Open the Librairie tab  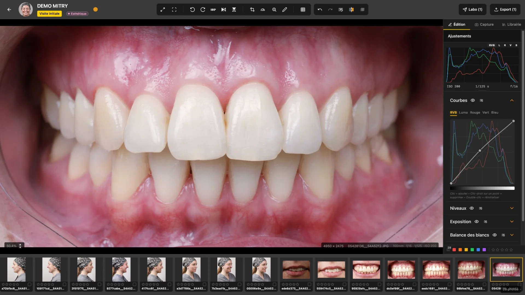tap(511, 24)
